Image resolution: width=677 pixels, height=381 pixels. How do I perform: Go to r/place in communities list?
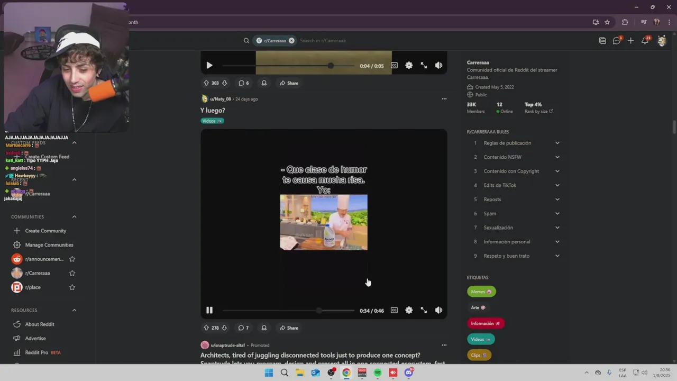tap(33, 287)
